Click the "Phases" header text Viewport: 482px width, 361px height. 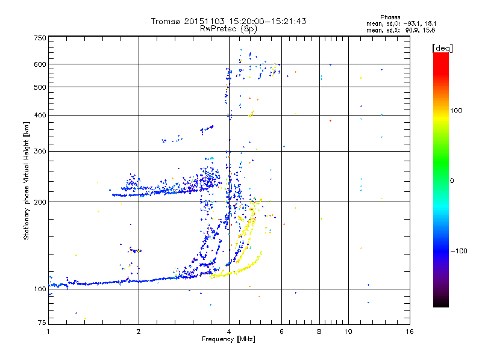coord(390,17)
